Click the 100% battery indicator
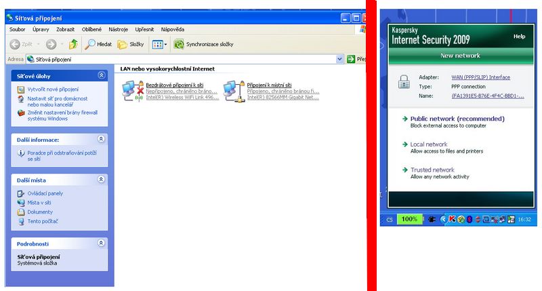The height and width of the screenshot is (291, 542). pos(410,219)
